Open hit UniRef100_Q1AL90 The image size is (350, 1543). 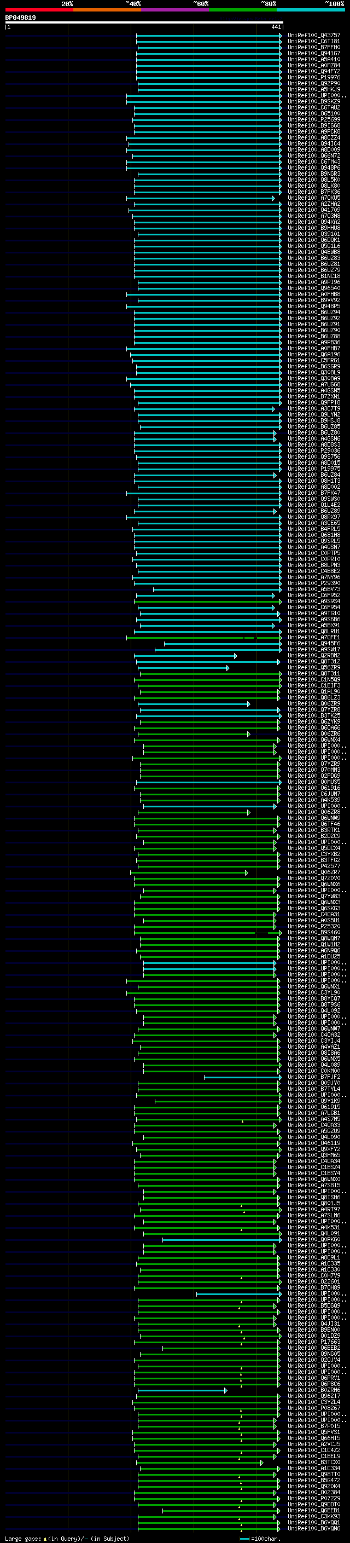point(313,692)
